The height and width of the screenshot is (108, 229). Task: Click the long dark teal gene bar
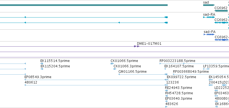[84, 5]
